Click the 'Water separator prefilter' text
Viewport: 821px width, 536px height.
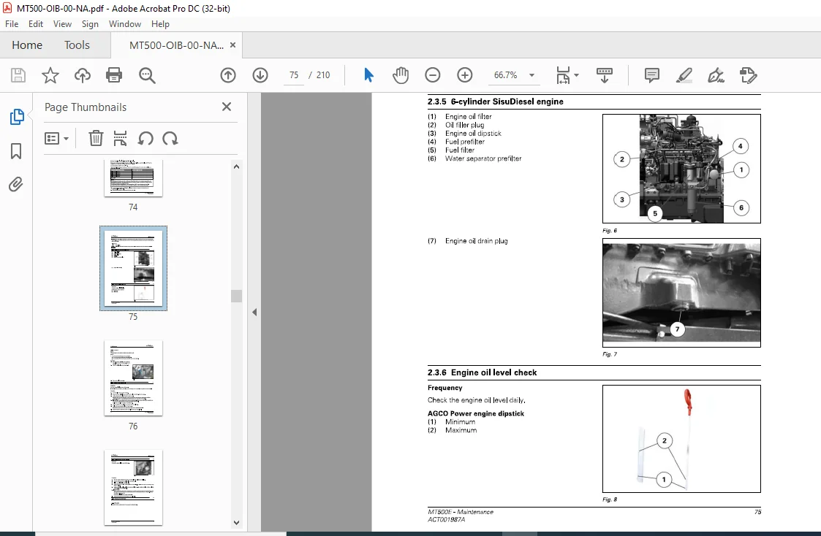click(x=483, y=158)
